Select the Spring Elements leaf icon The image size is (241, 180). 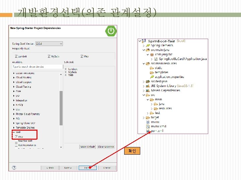tap(148, 45)
